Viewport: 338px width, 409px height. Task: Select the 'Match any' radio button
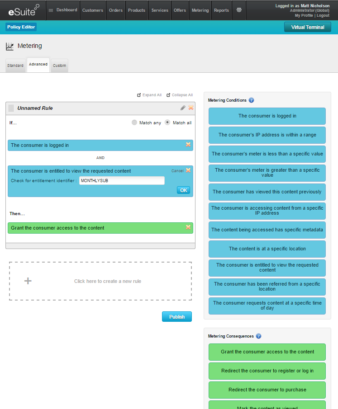[134, 122]
